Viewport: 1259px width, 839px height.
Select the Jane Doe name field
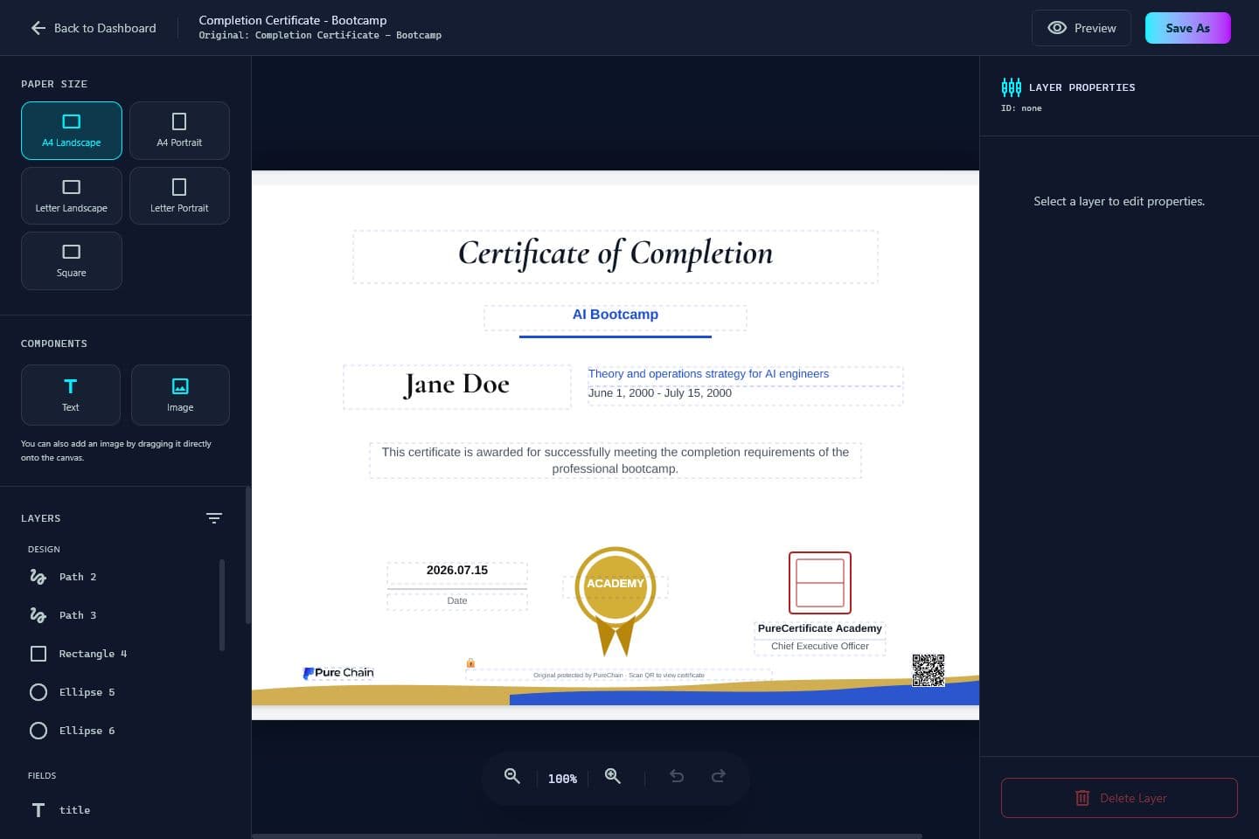457,387
